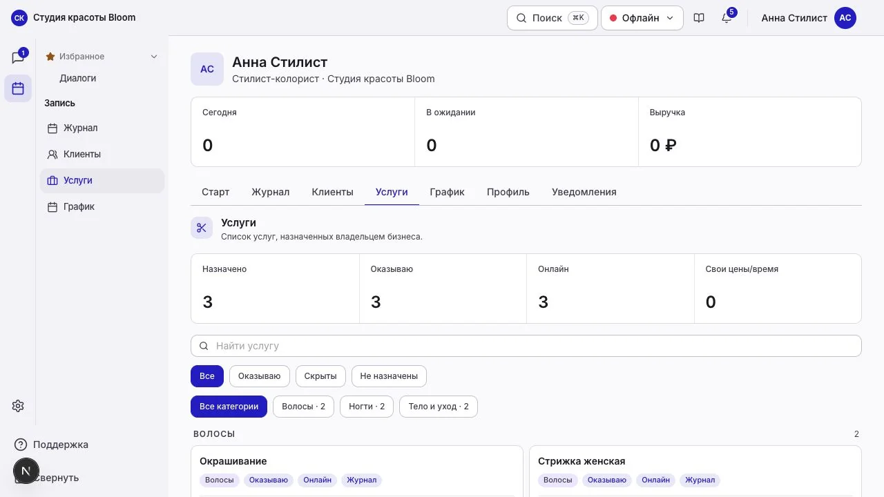Click the Сегодня stat card

(302, 132)
